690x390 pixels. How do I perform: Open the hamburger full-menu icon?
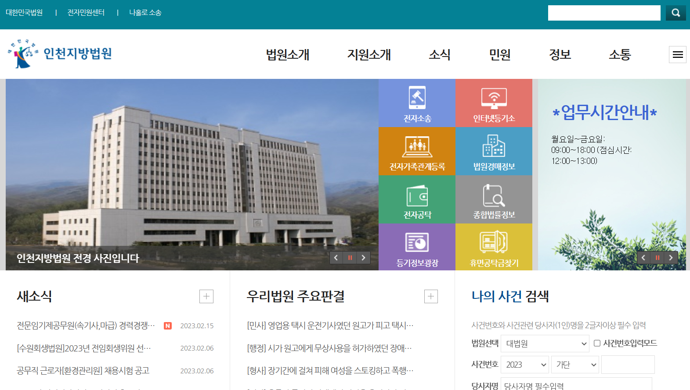click(678, 55)
